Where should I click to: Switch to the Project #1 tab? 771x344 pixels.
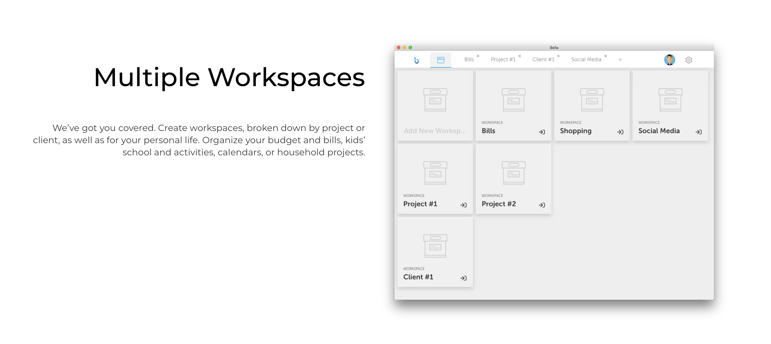pyautogui.click(x=503, y=59)
